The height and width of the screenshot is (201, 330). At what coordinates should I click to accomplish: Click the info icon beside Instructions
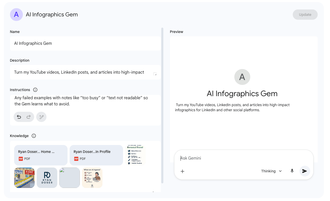point(35,90)
